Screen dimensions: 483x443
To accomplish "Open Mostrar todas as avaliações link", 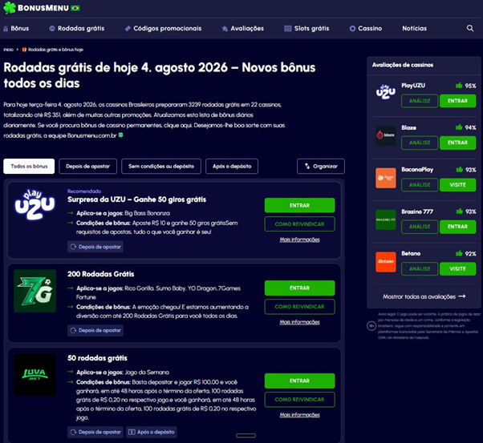I will pyautogui.click(x=424, y=296).
